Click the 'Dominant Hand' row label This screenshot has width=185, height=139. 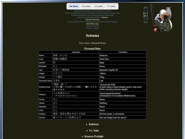point(46,81)
